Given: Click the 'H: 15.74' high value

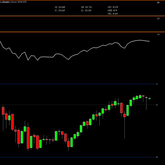Looking at the screenshot, I should pos(86,7).
